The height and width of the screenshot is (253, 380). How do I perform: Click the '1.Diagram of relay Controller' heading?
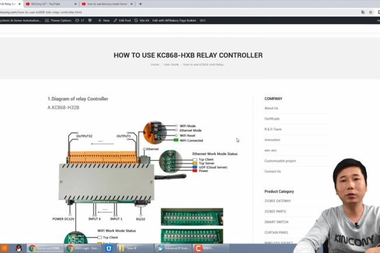[x=78, y=99]
